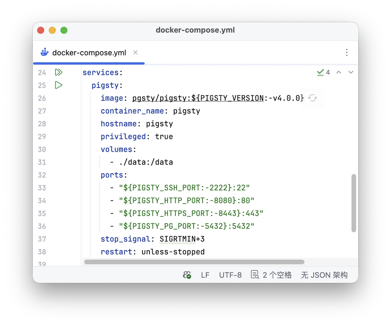Change indentation via the 2 个空格 selector

[277, 275]
